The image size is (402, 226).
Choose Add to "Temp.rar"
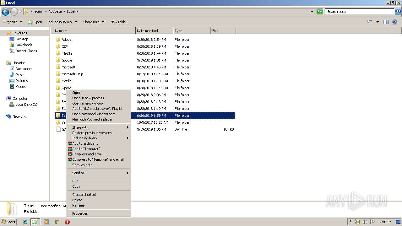click(99, 149)
